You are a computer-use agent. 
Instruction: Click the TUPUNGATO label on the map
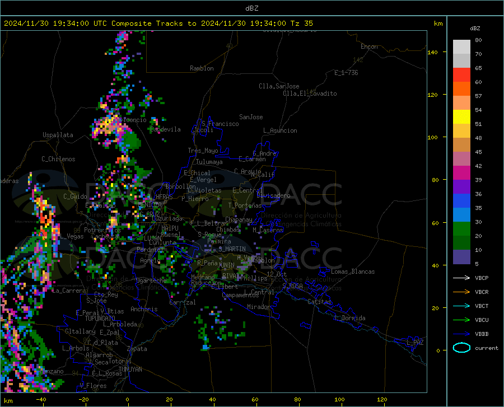pyautogui.click(x=100, y=319)
